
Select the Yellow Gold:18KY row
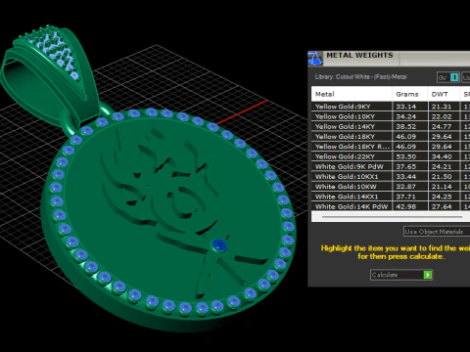pyautogui.click(x=391, y=137)
